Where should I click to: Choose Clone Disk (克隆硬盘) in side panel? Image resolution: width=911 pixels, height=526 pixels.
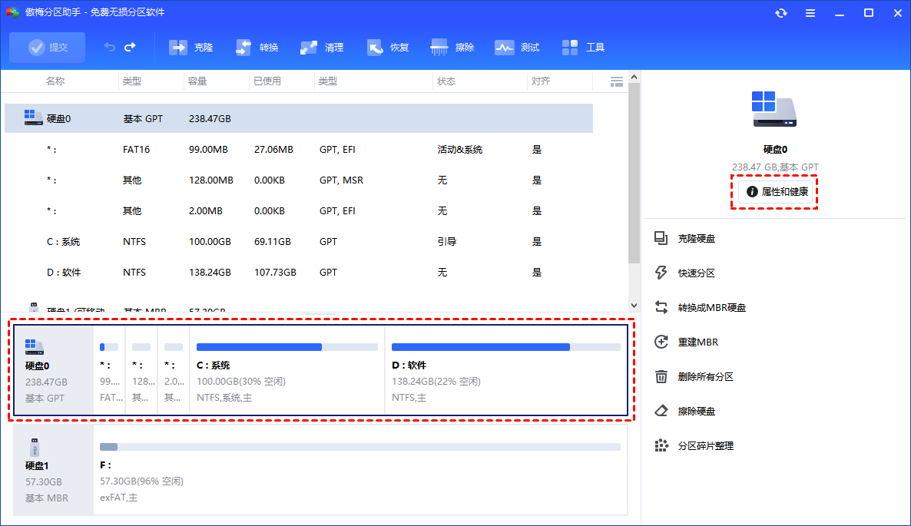(696, 239)
